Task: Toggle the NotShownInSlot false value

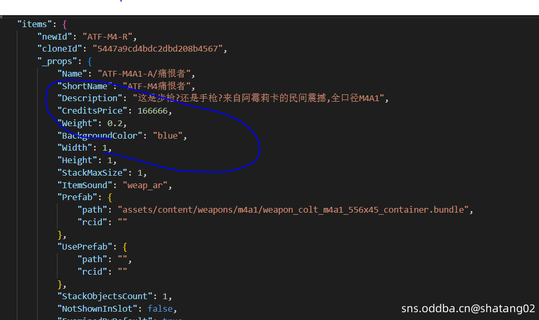Action: pos(160,309)
